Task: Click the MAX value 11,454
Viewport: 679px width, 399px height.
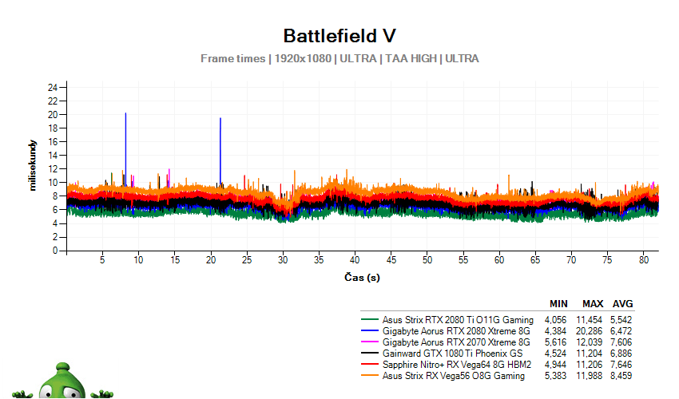Action: click(589, 320)
